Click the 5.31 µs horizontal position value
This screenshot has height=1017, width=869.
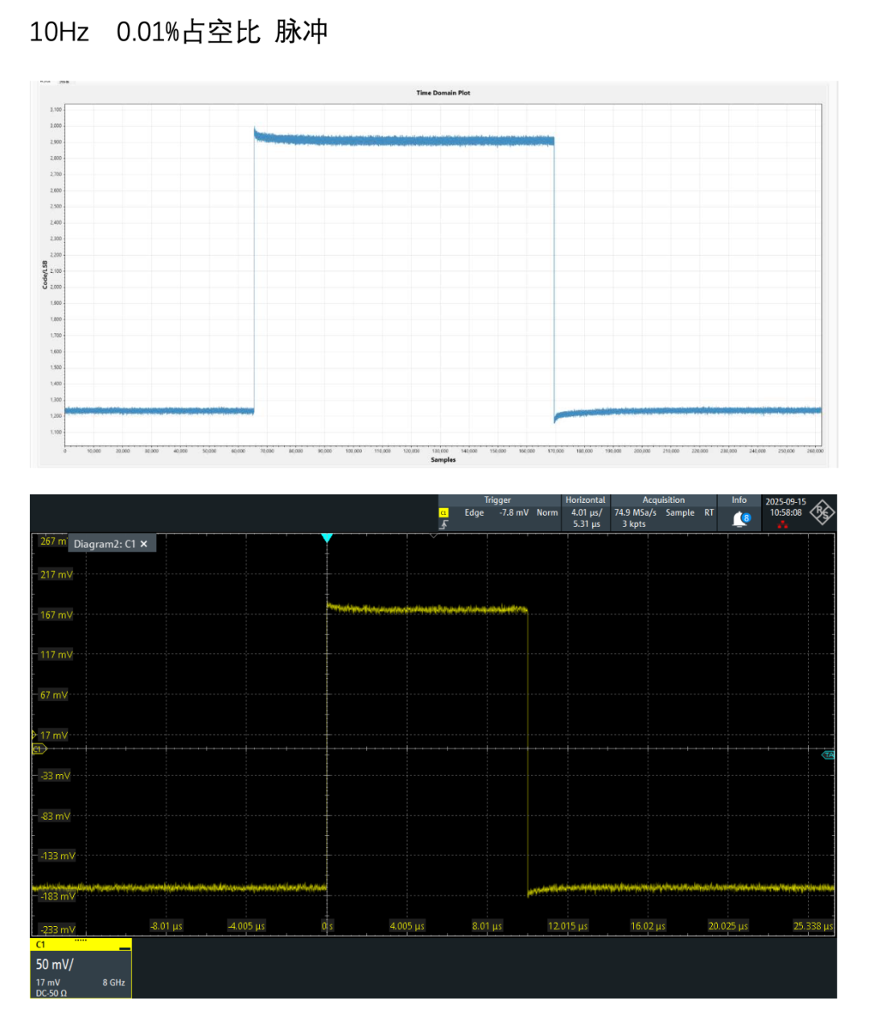[587, 524]
